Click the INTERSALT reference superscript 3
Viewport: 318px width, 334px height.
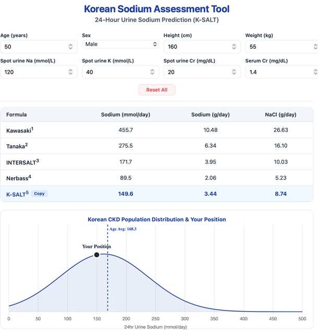pos(38,161)
